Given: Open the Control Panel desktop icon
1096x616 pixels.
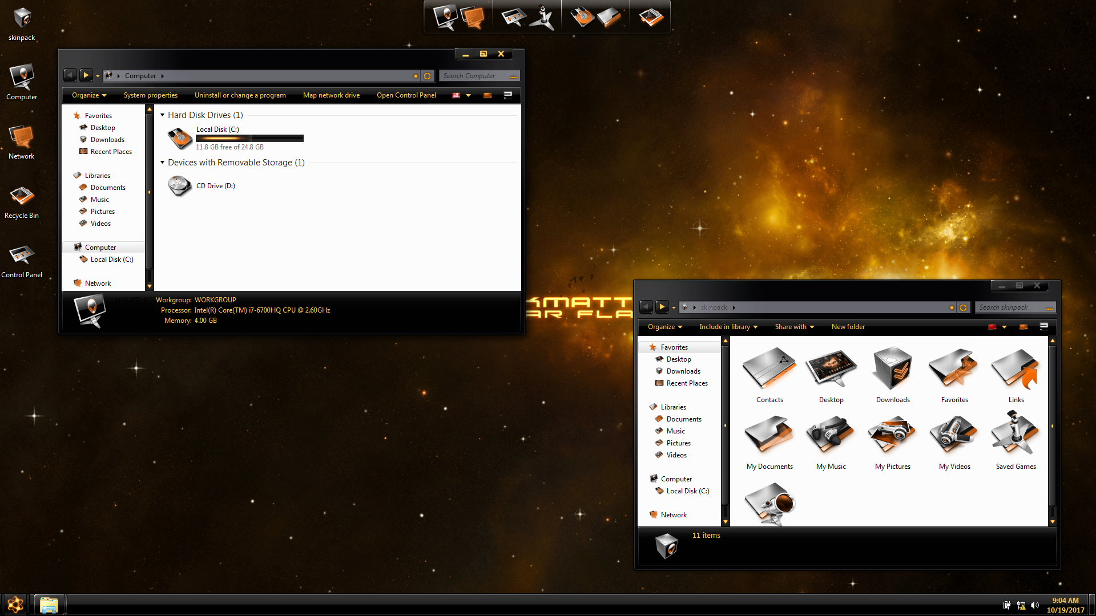Looking at the screenshot, I should click(22, 256).
